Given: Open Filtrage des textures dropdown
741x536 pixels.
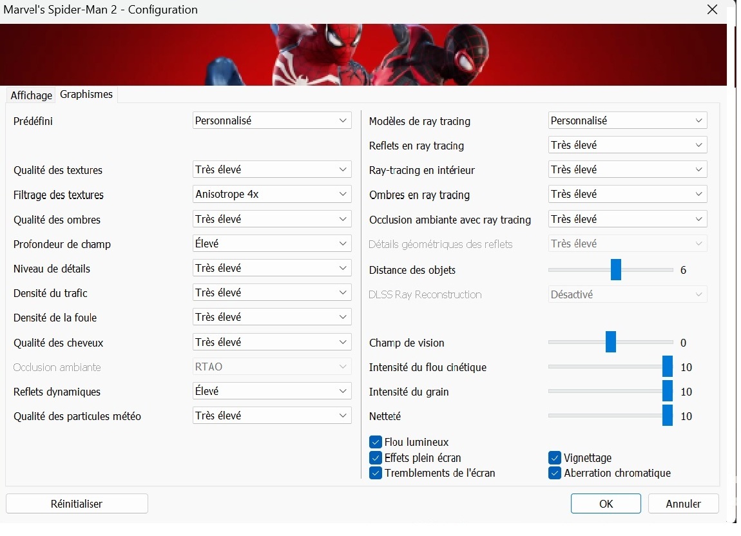Looking at the screenshot, I should tap(272, 195).
